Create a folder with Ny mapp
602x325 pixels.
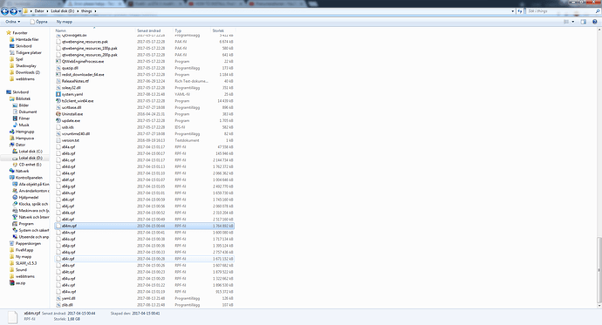click(64, 22)
